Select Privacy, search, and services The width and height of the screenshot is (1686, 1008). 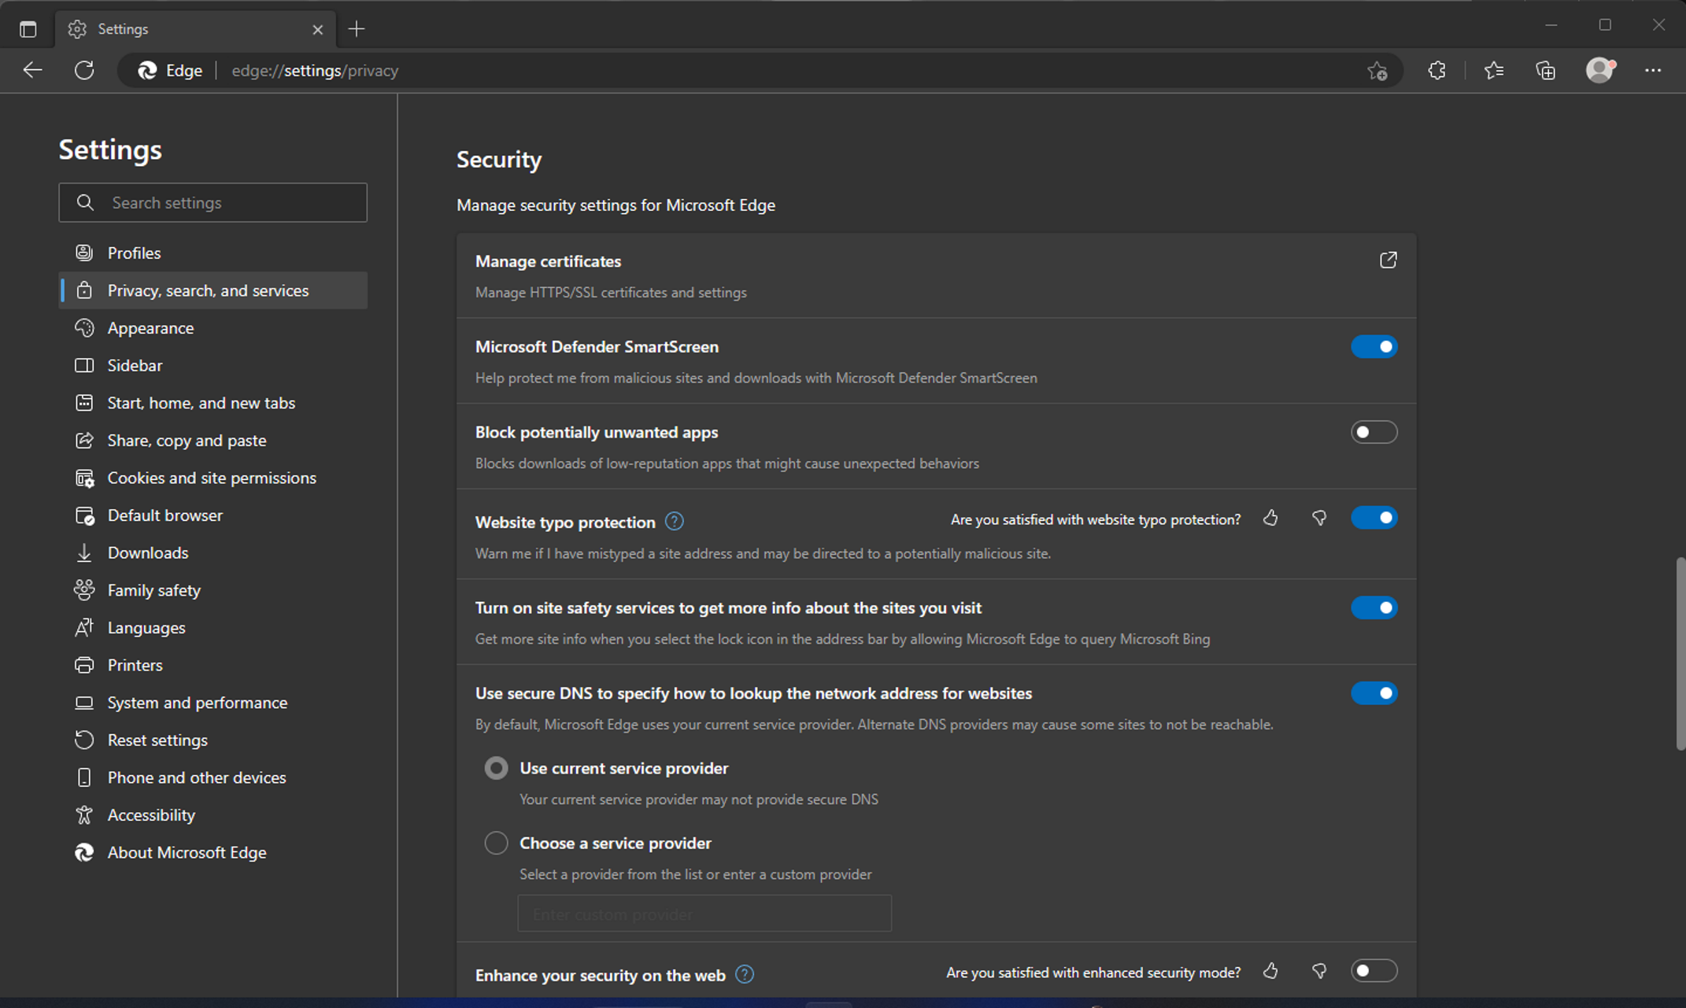coord(213,290)
